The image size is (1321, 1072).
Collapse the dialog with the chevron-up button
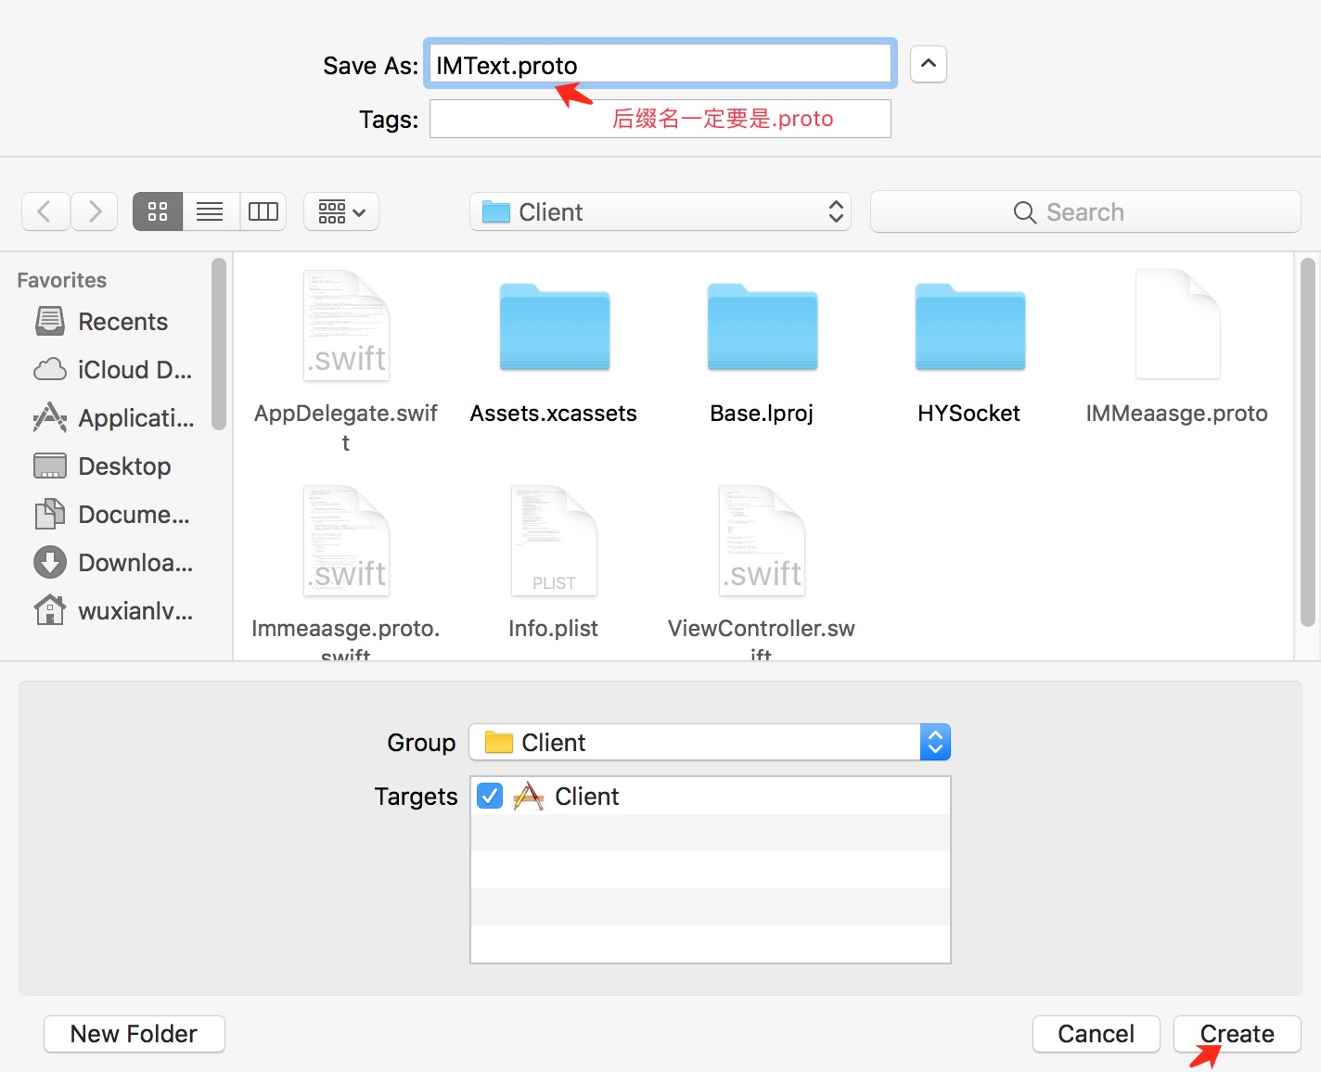point(929,64)
